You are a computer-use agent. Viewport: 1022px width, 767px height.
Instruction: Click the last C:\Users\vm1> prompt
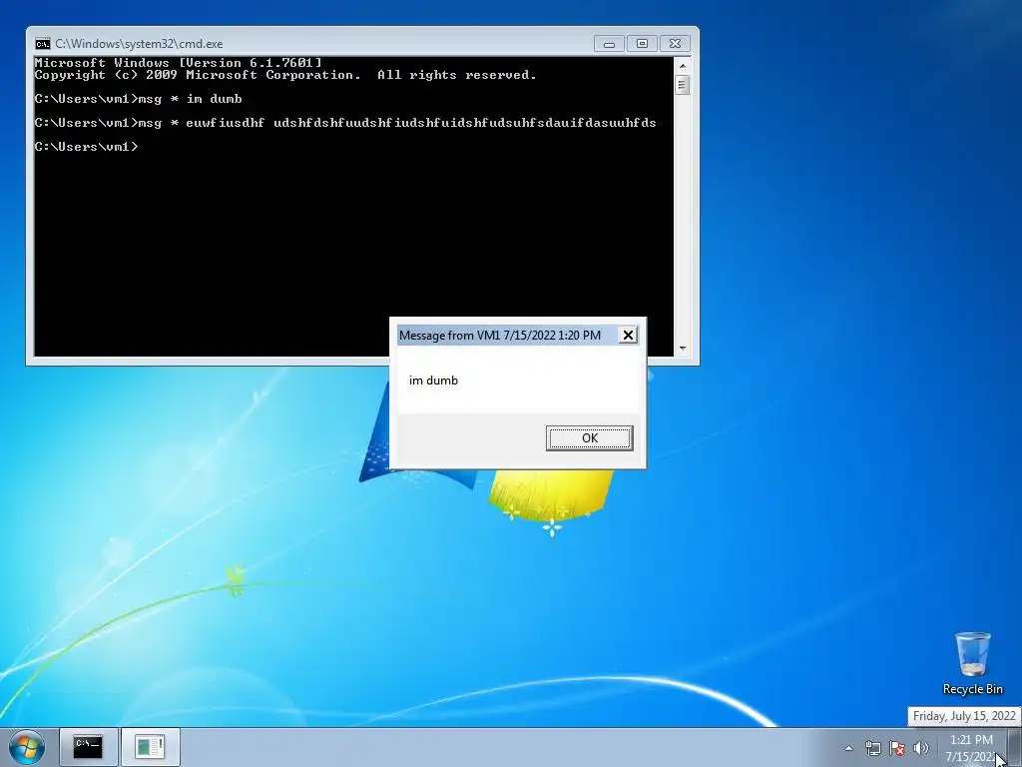tap(86, 147)
